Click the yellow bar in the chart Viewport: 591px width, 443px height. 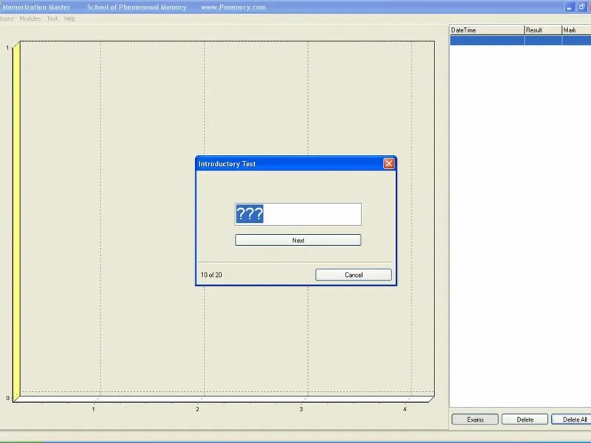(x=16, y=221)
